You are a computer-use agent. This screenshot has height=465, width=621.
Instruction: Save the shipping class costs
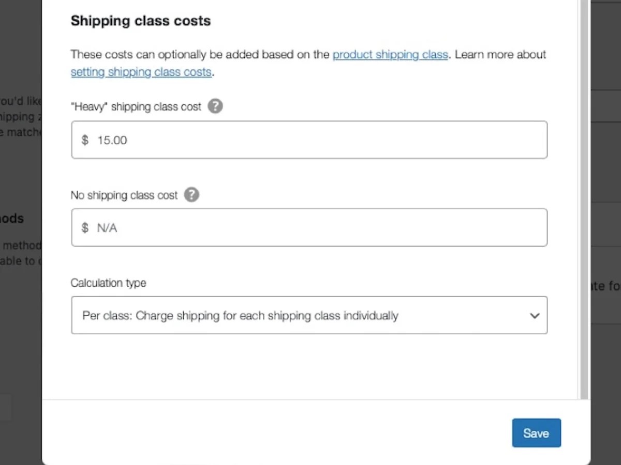pyautogui.click(x=536, y=433)
